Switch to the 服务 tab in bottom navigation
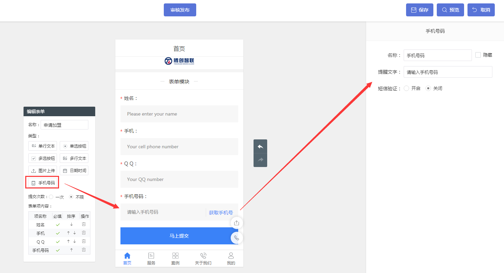Image resolution: width=504 pixels, height=273 pixels. (x=151, y=258)
